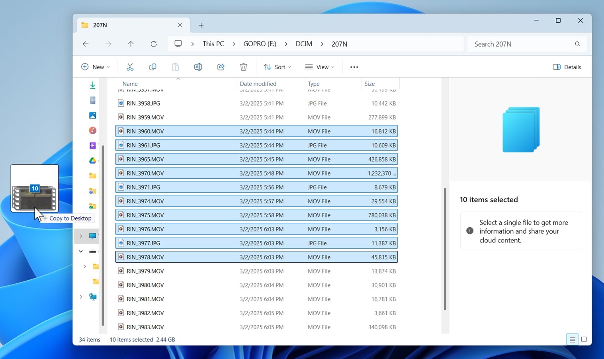Expand the Network tree node
Screen dimensions: 604x359
click(x=81, y=297)
